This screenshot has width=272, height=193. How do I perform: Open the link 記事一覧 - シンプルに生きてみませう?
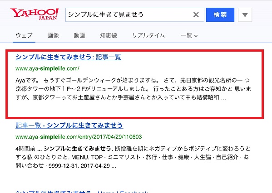pyautogui.click(x=69, y=125)
